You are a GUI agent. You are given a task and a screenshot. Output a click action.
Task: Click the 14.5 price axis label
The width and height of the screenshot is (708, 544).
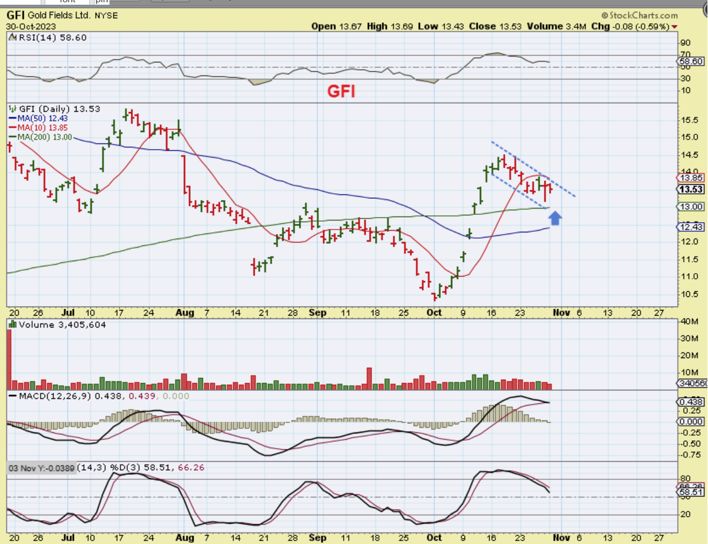point(689,155)
